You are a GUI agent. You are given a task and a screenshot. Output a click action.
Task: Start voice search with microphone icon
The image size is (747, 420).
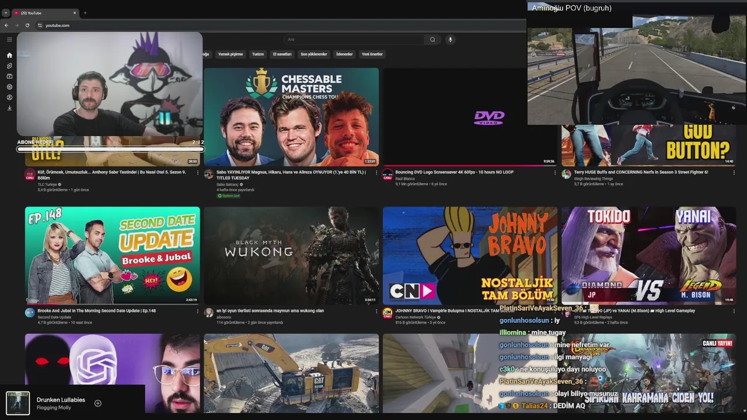(x=450, y=40)
